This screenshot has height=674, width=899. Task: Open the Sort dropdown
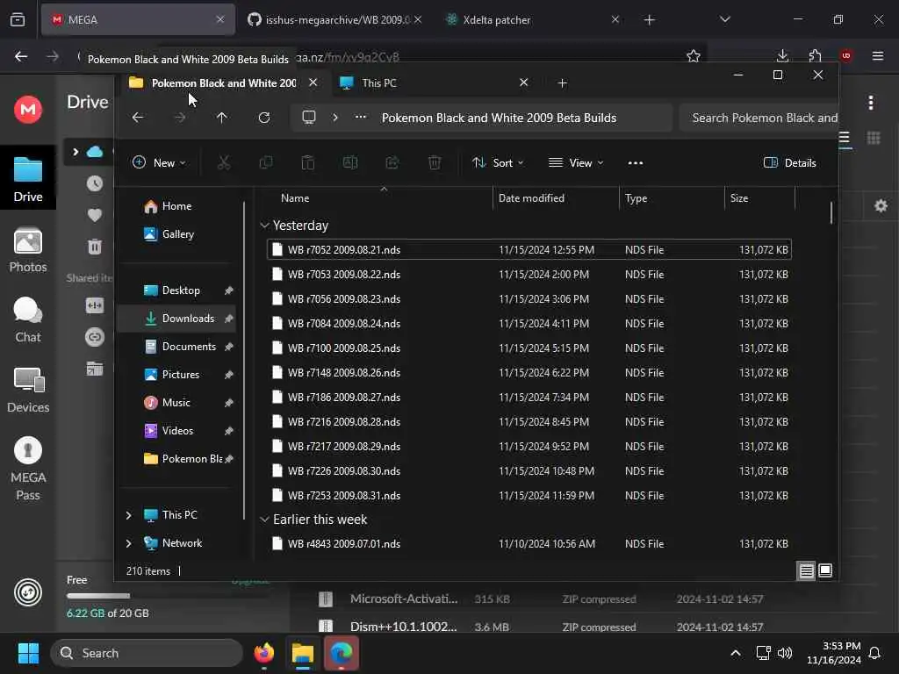[x=498, y=162]
